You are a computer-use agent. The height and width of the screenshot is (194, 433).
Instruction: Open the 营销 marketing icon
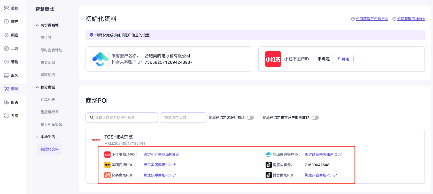[6, 62]
